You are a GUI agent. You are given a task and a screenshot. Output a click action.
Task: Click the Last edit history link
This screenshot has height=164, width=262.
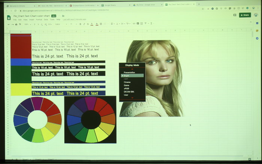click(74, 19)
